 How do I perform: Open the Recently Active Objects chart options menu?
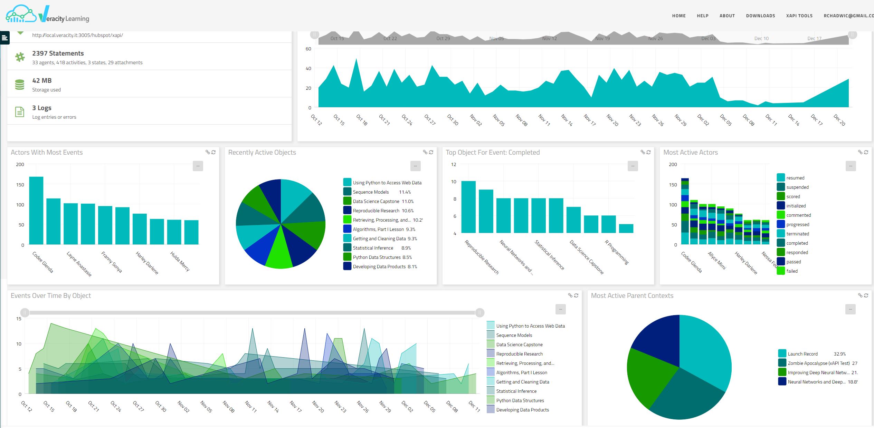point(415,166)
